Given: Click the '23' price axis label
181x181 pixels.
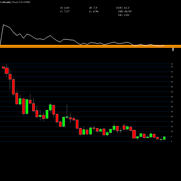Looking at the screenshot, I should pos(172,122).
